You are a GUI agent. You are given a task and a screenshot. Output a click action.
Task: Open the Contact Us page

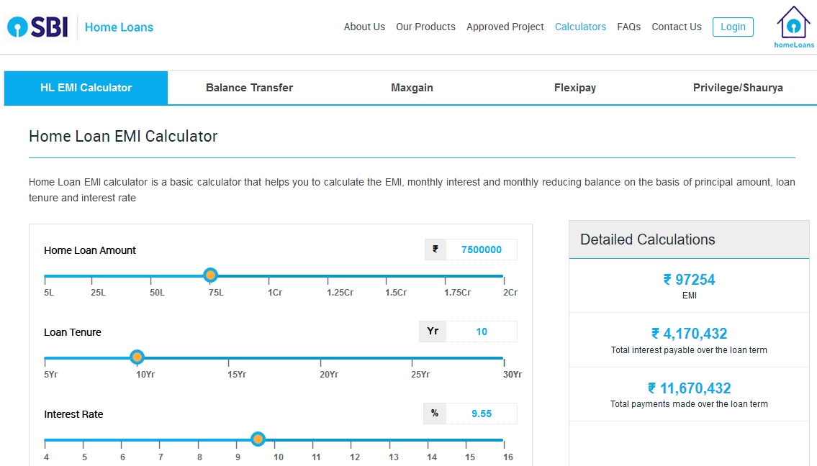tap(676, 27)
